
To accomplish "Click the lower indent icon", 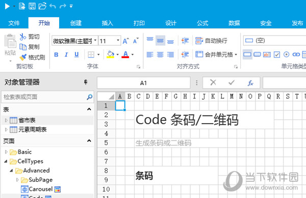I will click(x=185, y=54).
